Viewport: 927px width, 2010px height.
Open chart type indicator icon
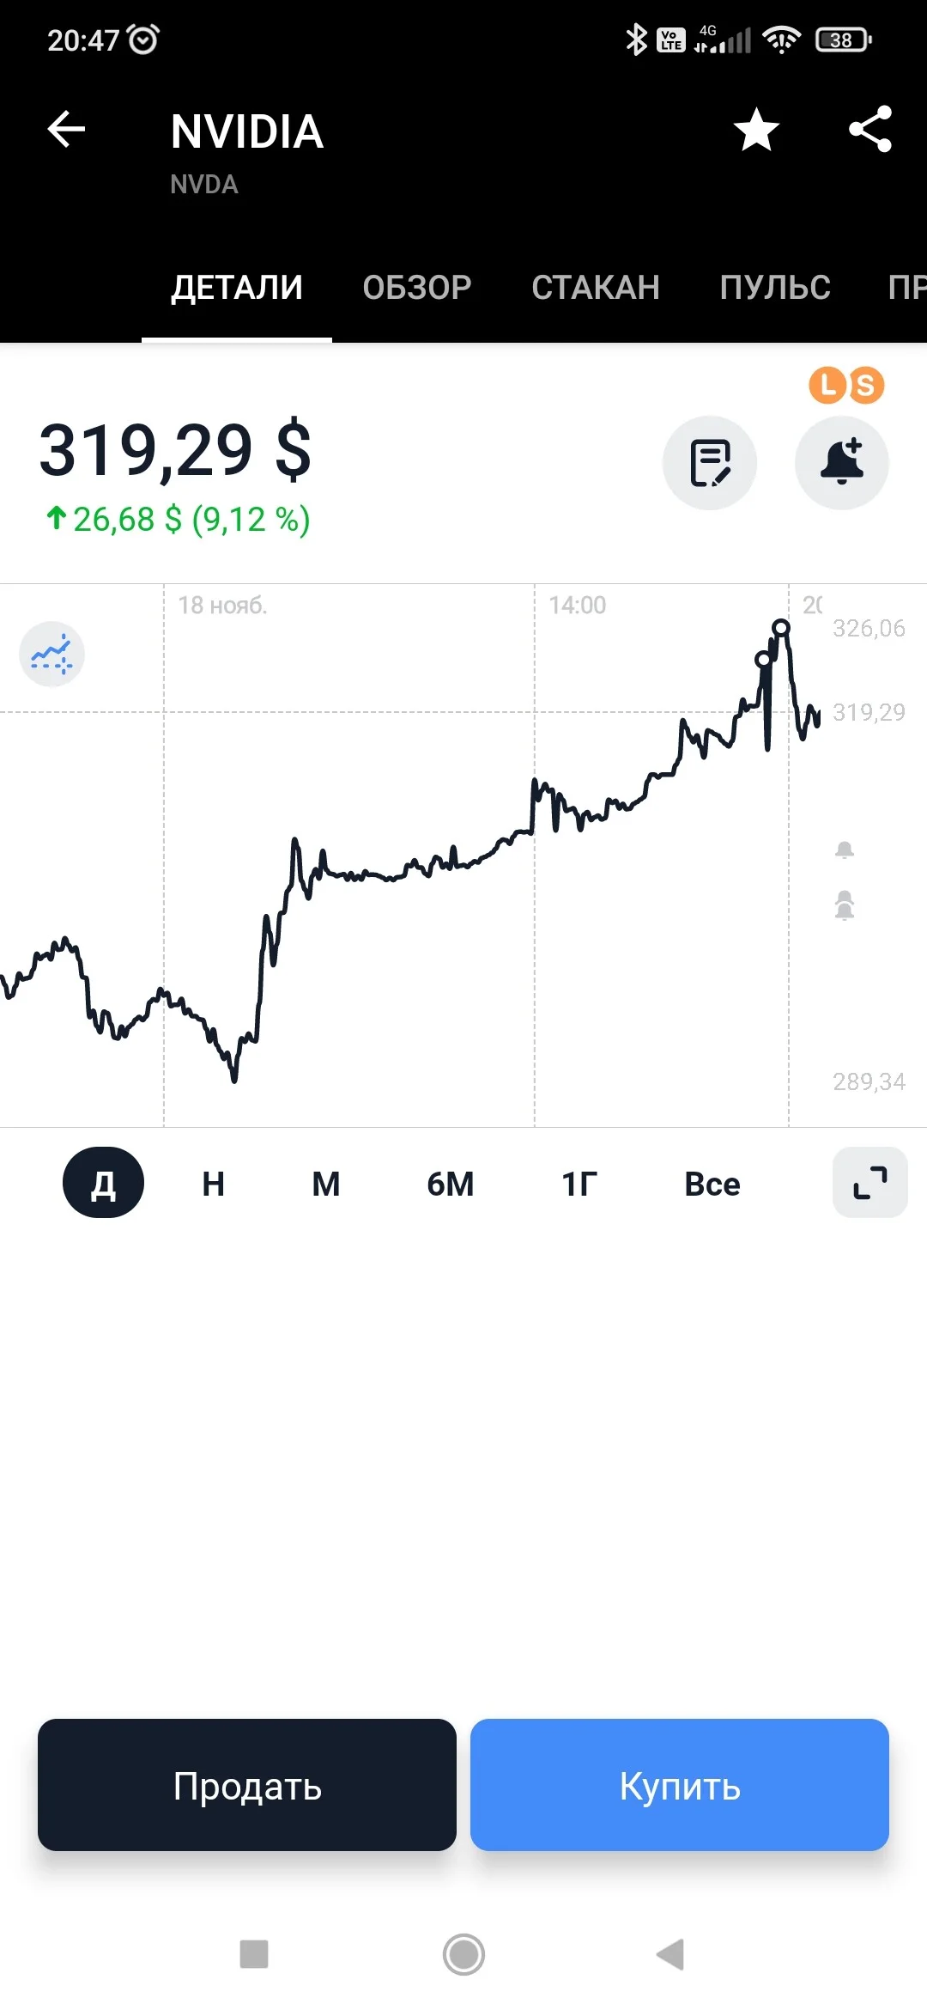[51, 655]
